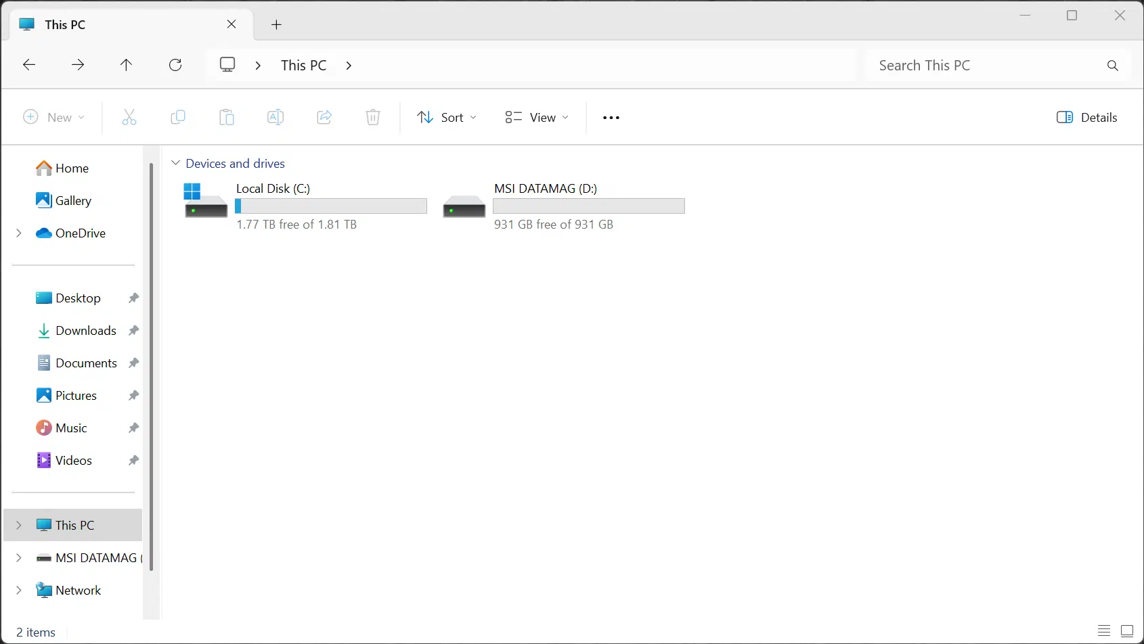Click 'Devices and drives' heading text
The height and width of the screenshot is (644, 1144).
(x=235, y=164)
